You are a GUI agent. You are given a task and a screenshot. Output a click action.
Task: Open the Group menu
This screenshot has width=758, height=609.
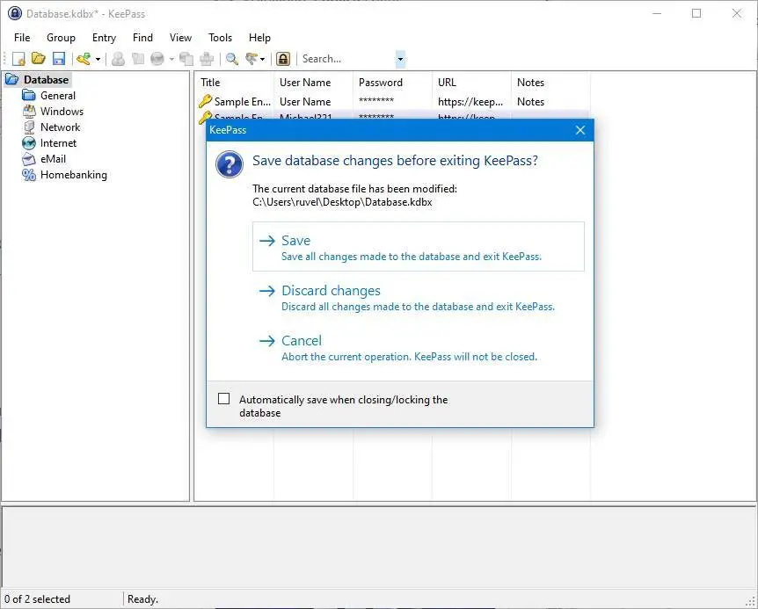click(61, 38)
